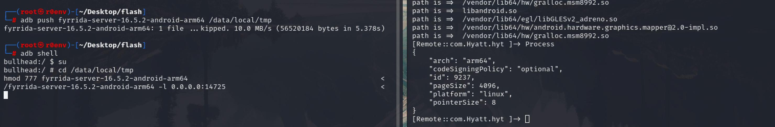
Task: Click the "cd /data/local/tmp" command line
Action: coord(95,70)
